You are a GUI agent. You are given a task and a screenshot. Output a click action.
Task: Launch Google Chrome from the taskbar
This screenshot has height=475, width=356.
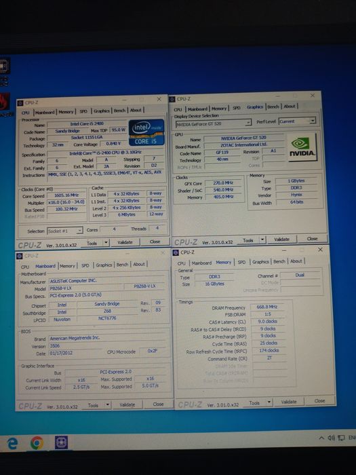coord(37,443)
